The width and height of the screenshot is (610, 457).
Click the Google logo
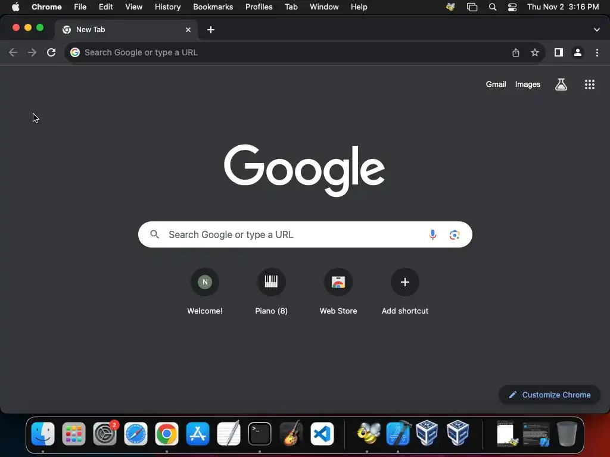pos(304,171)
